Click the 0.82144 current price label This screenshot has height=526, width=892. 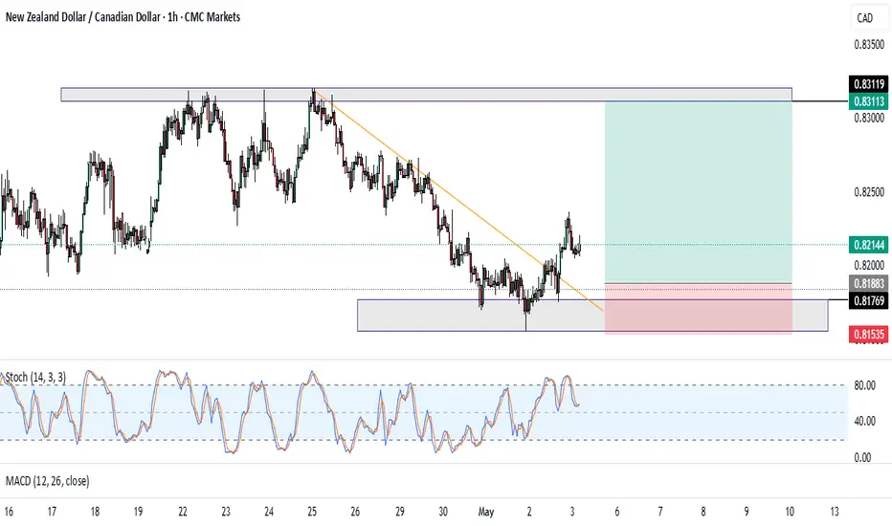click(868, 245)
